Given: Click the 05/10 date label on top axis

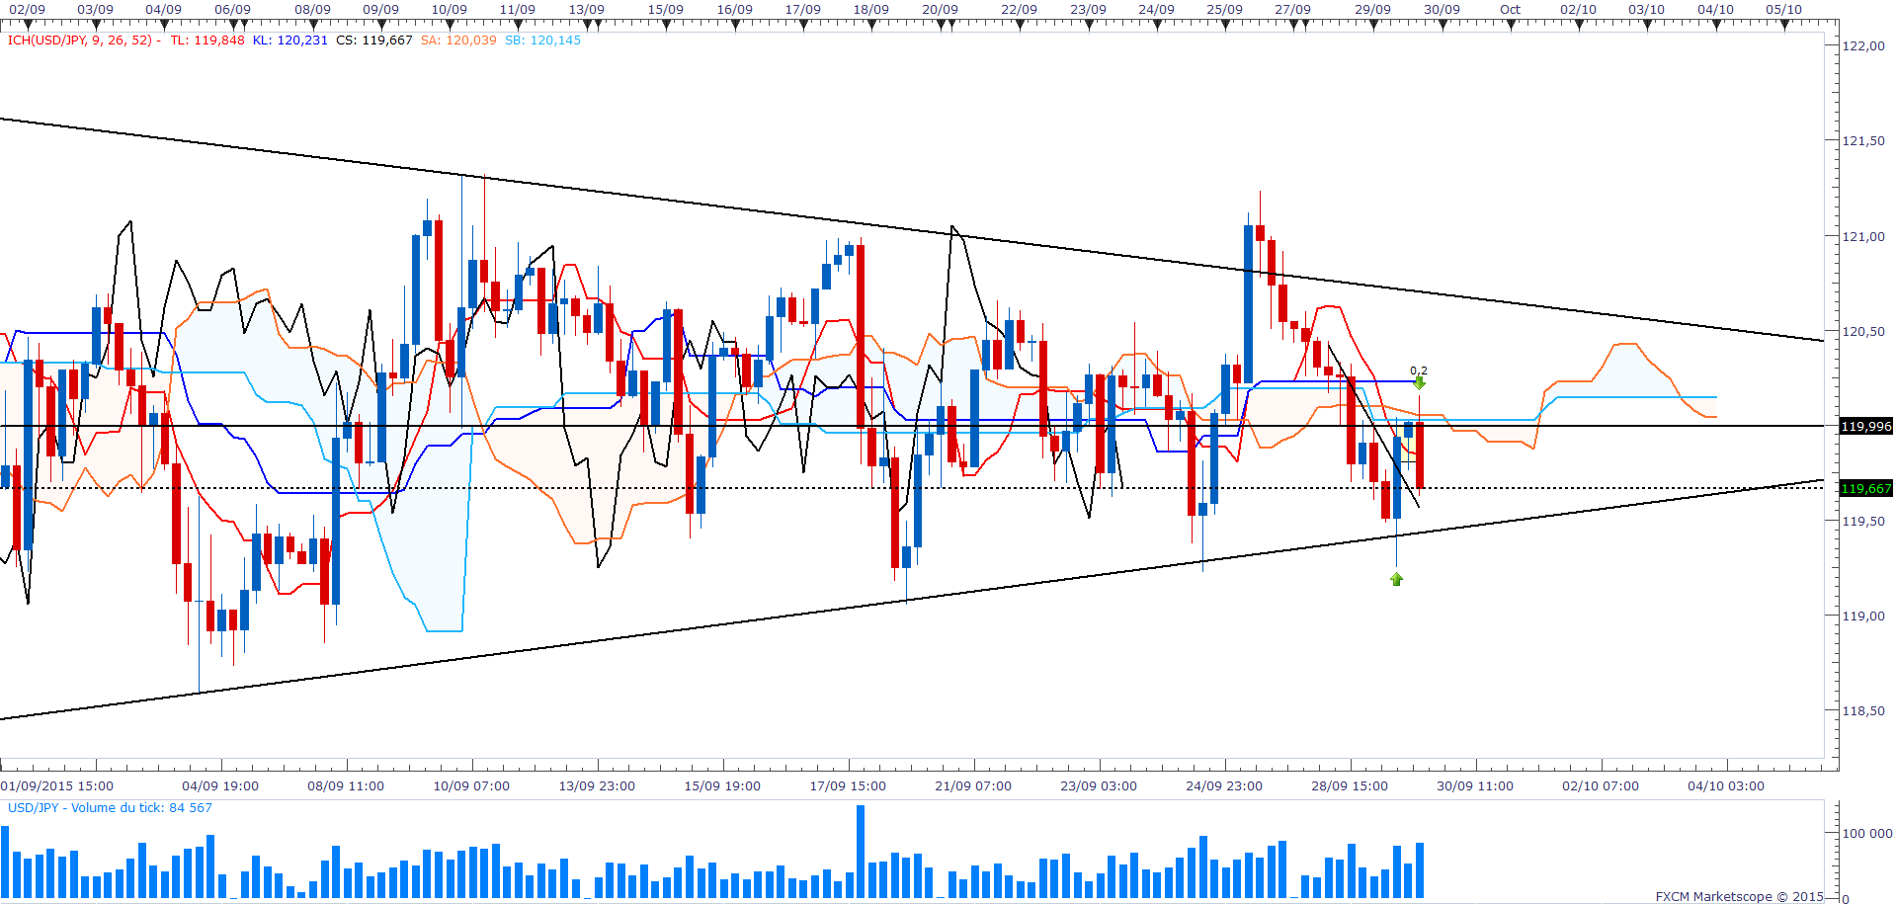Looking at the screenshot, I should point(1783,10).
